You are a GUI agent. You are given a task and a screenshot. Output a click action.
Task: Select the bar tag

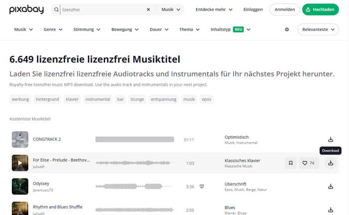121,99
